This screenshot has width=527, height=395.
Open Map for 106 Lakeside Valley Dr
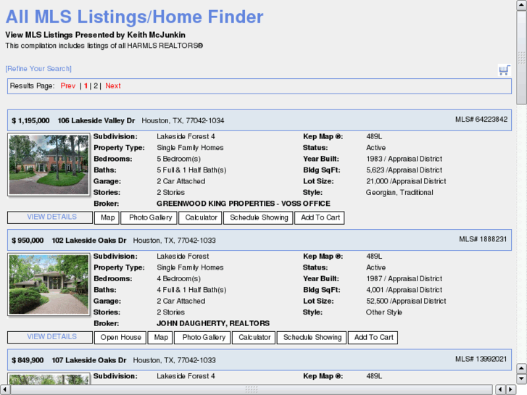(x=107, y=217)
